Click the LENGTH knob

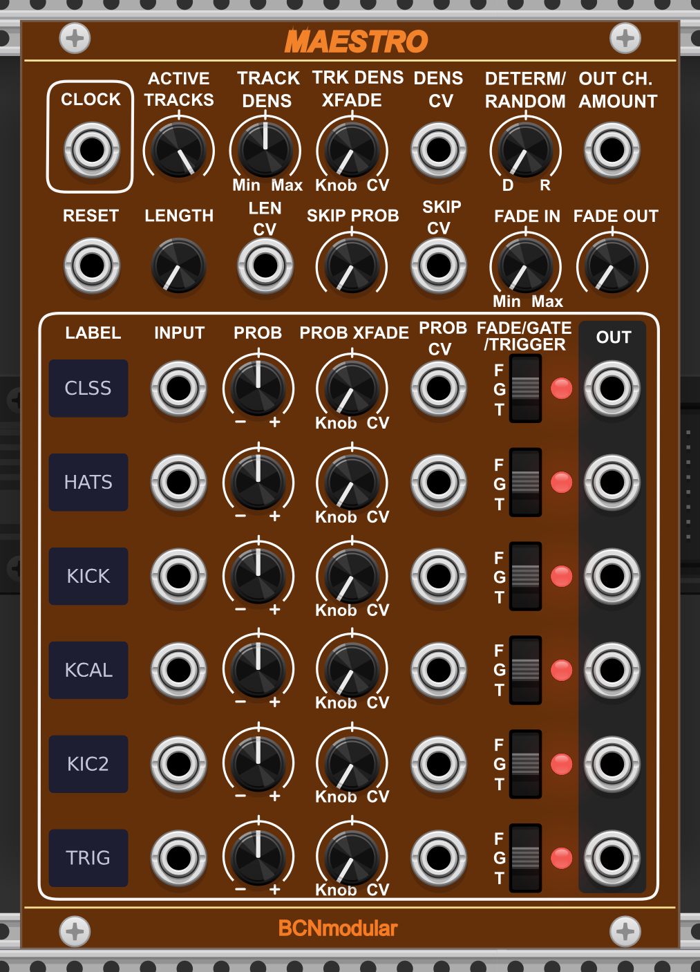(179, 265)
